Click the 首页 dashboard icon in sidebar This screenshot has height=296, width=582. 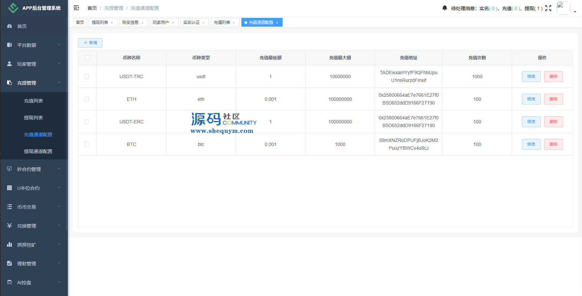[x=9, y=26]
